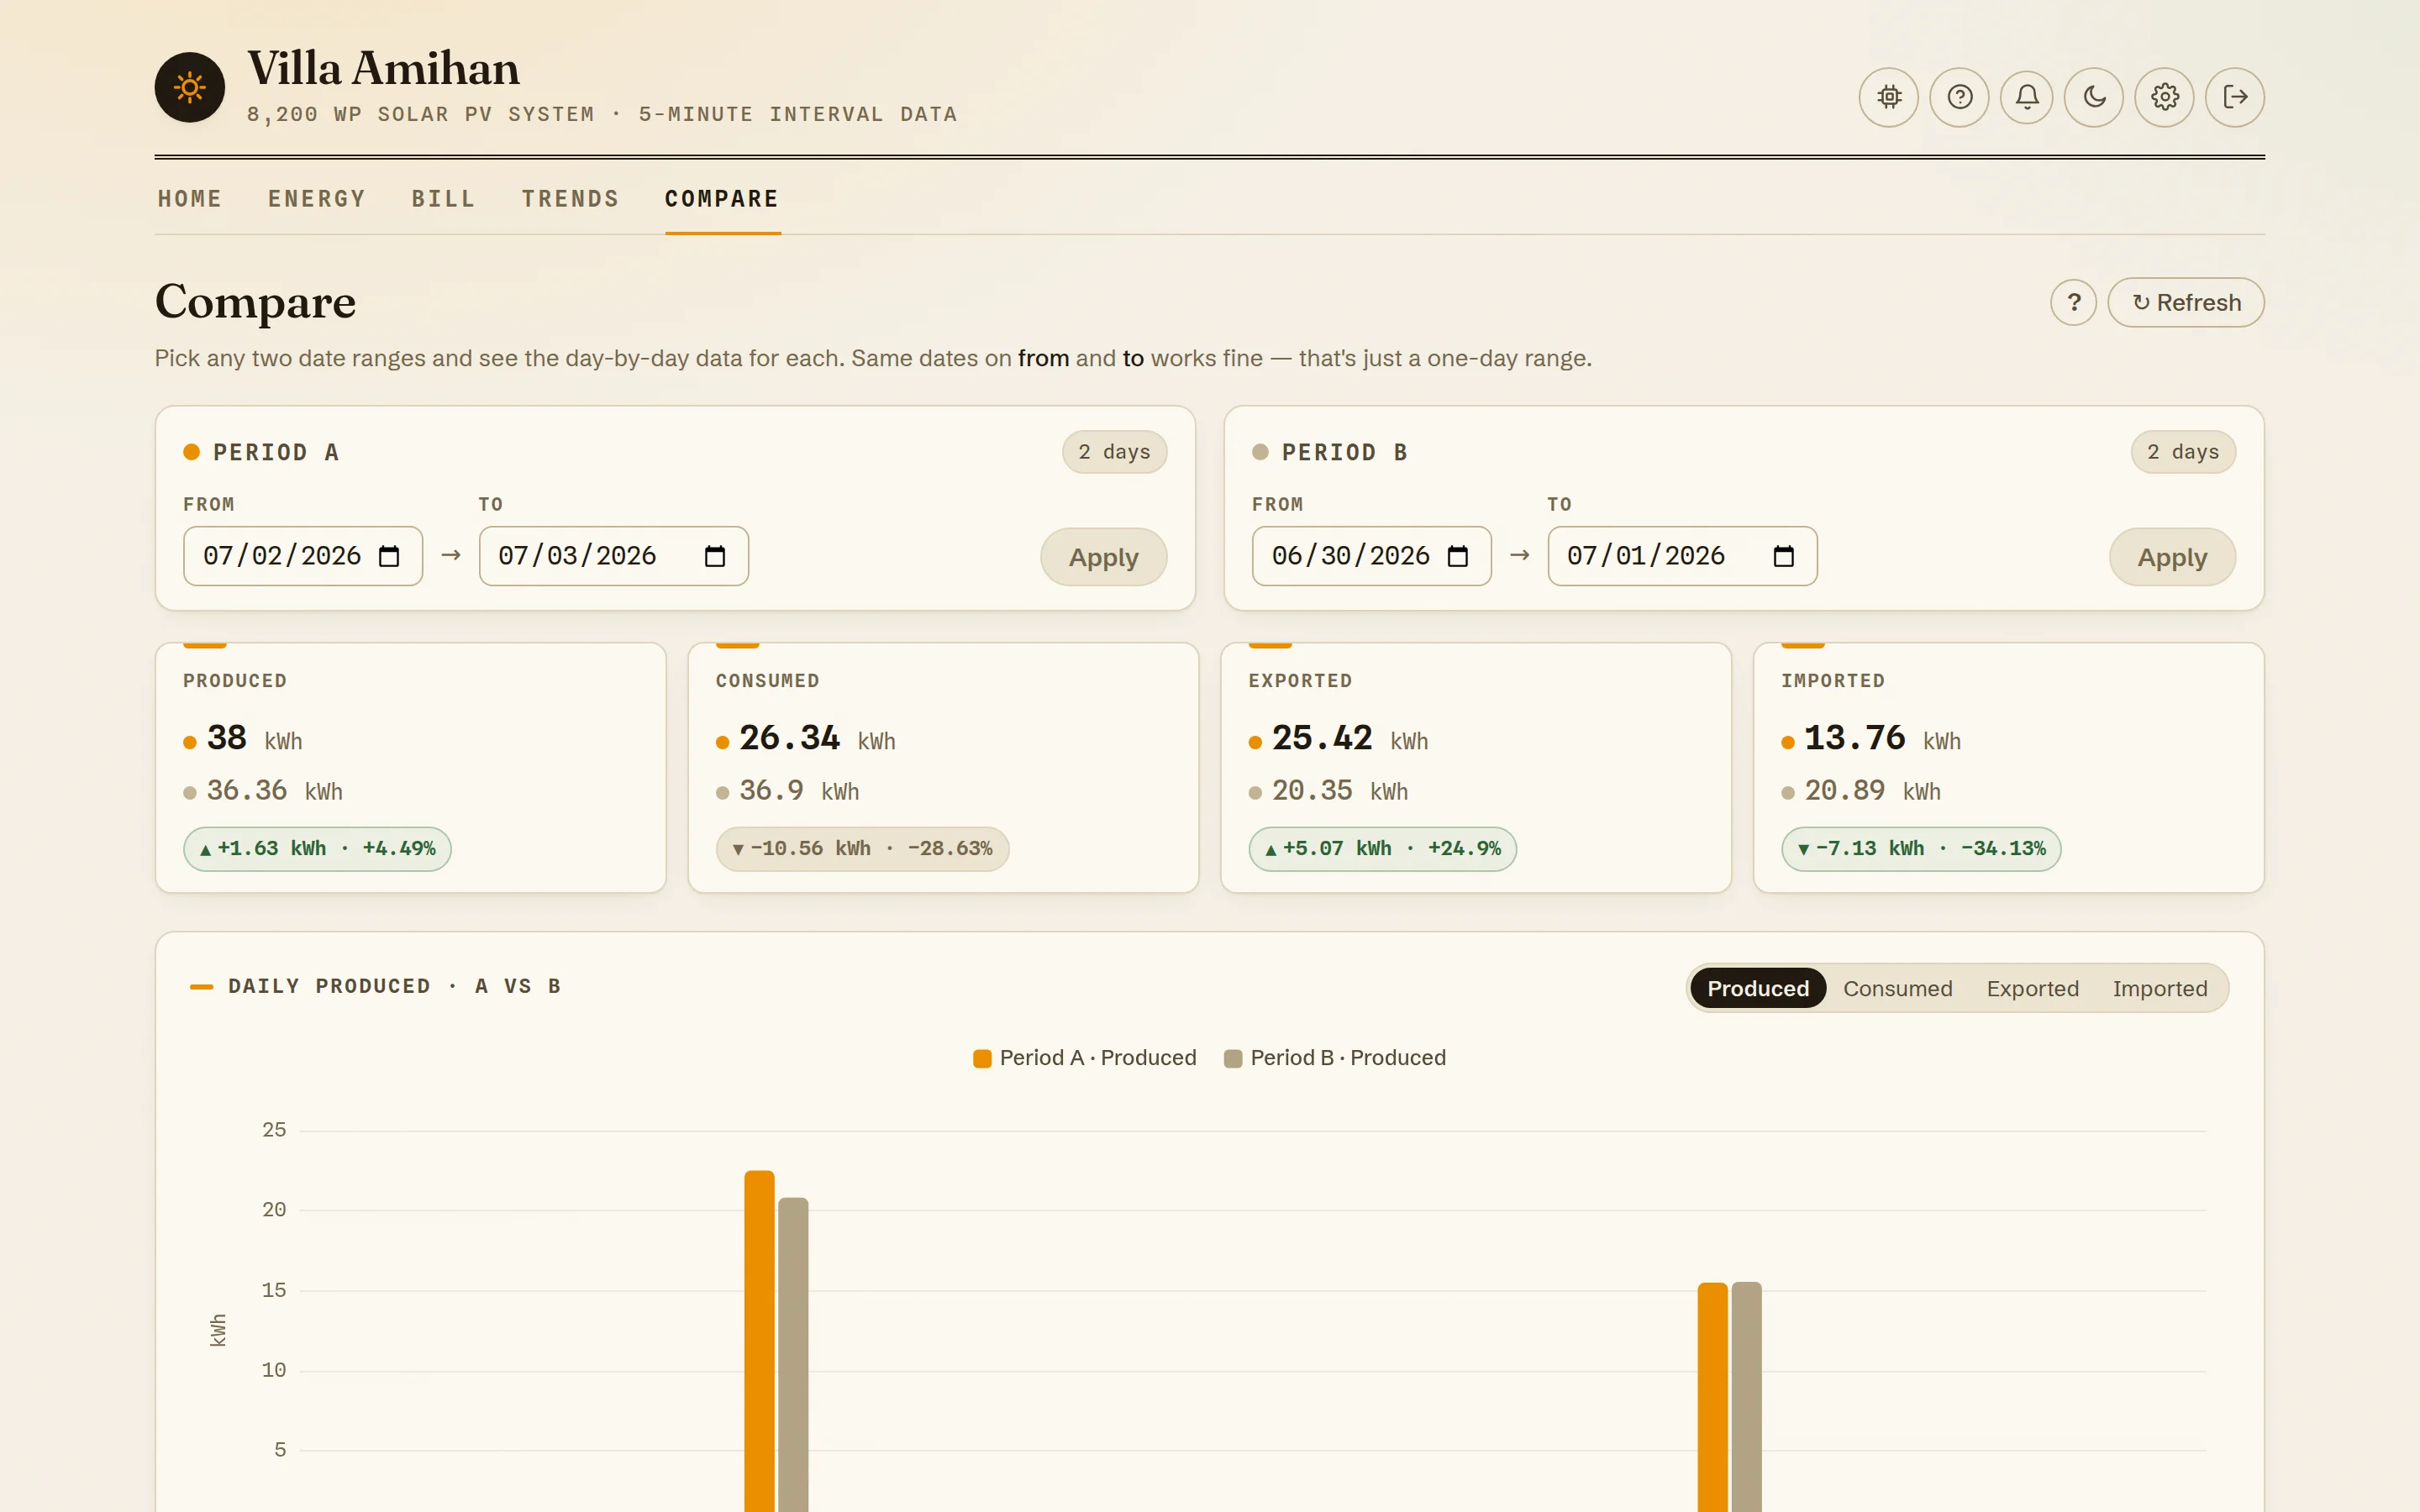The image size is (2420, 1512).
Task: Edit Period B To date 07/01/2026
Action: [1683, 556]
